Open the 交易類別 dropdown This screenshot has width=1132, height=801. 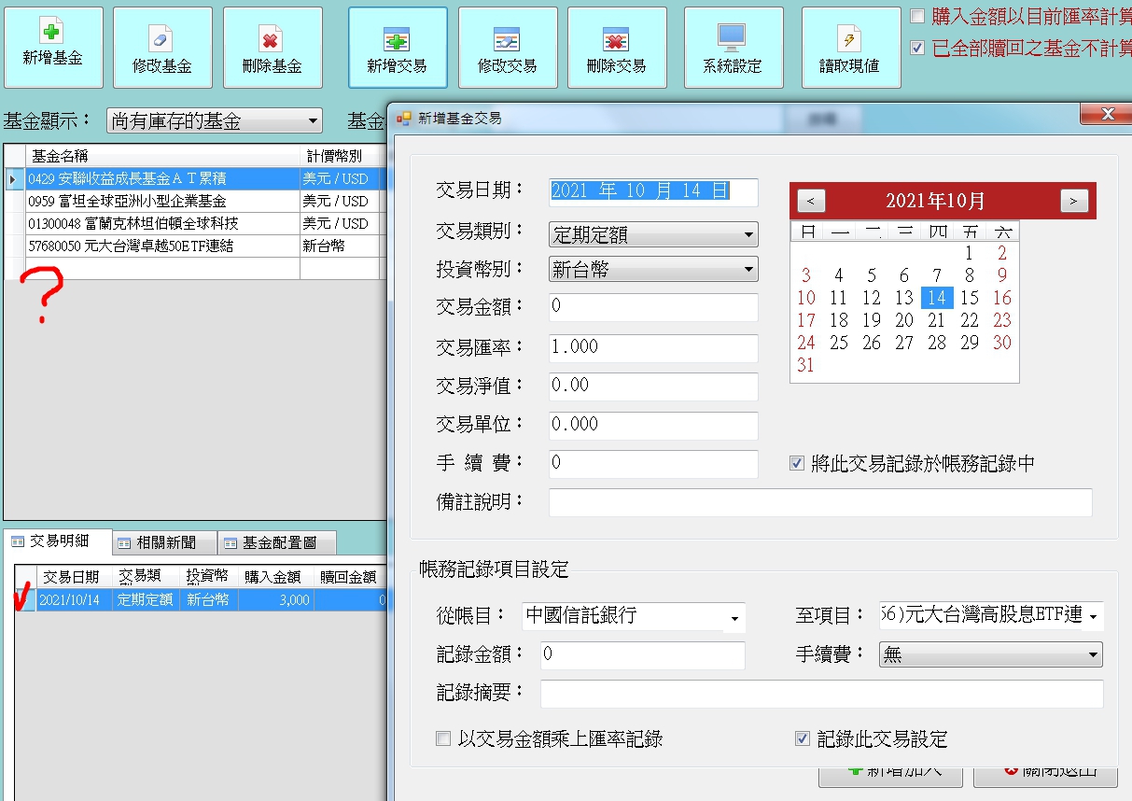(653, 235)
